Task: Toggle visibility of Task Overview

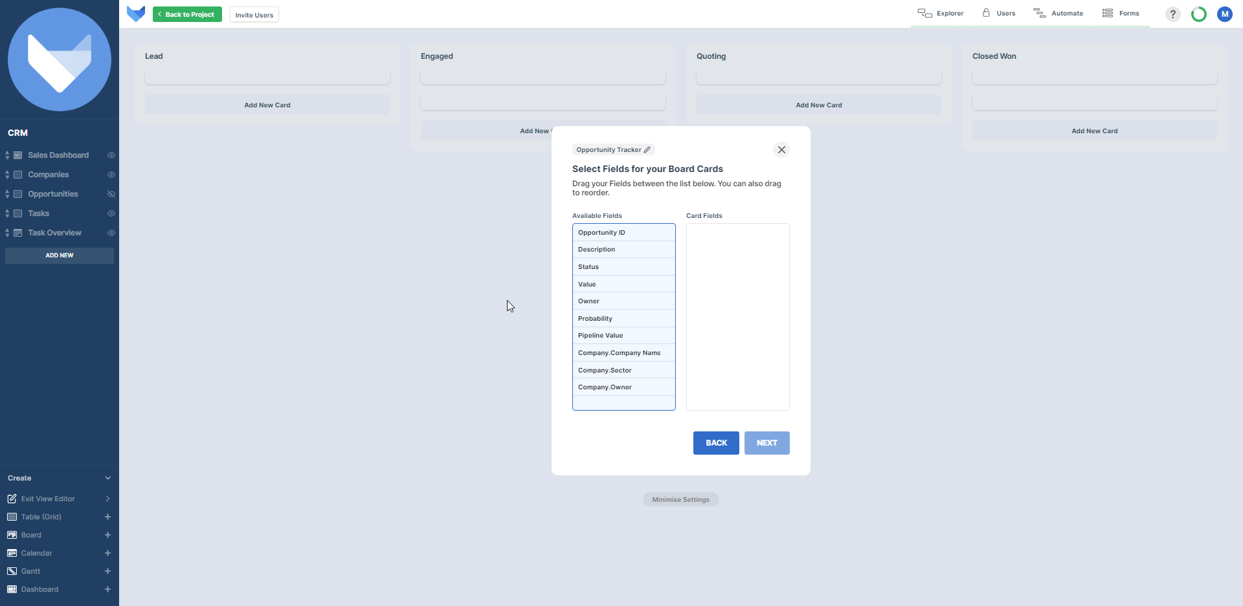Action: click(111, 233)
